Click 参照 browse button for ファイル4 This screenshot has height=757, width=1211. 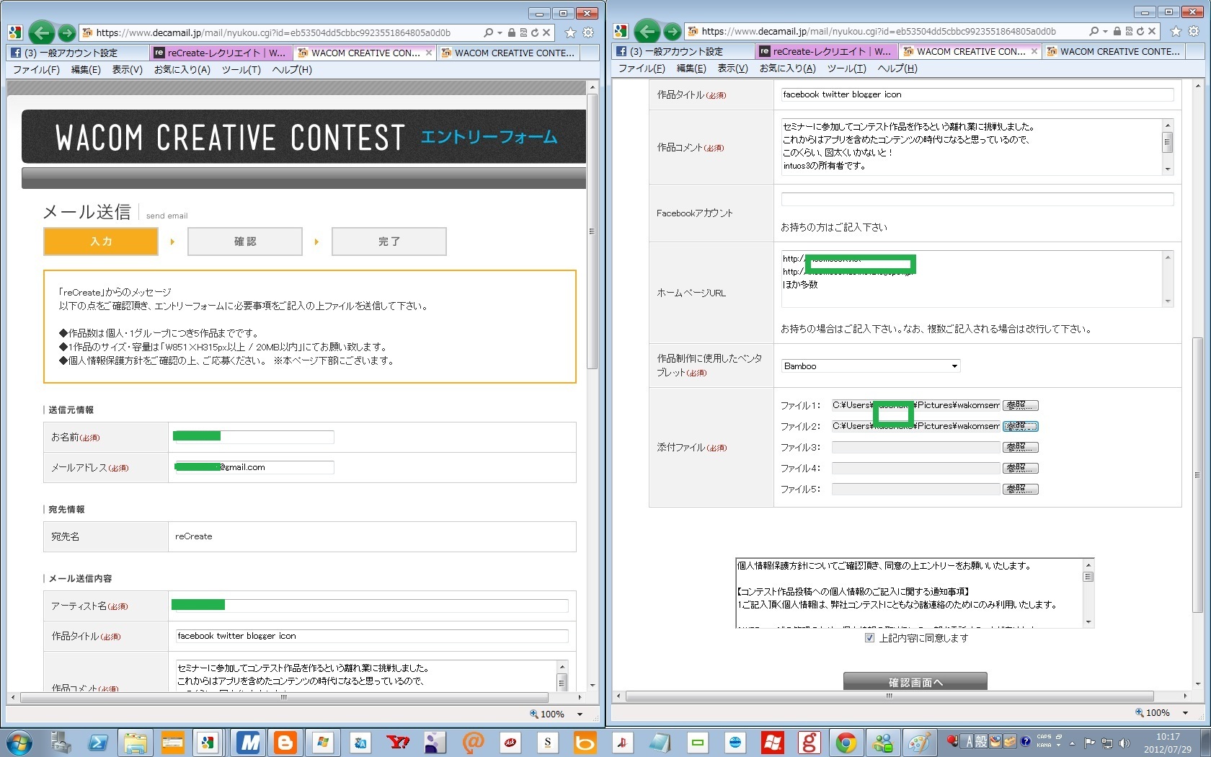[1020, 468]
